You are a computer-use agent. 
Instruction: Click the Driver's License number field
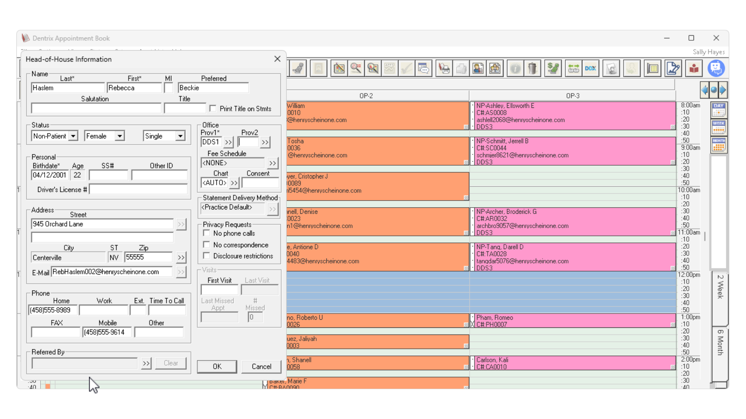138,190
